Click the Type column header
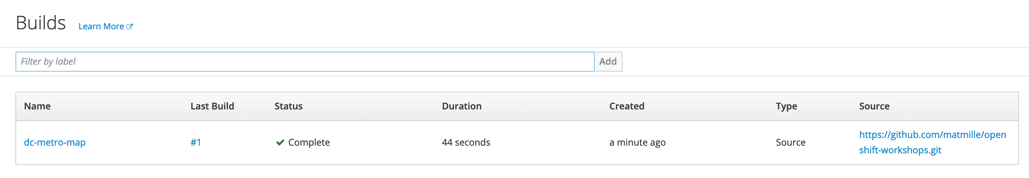The width and height of the screenshot is (1029, 178). pyautogui.click(x=786, y=106)
